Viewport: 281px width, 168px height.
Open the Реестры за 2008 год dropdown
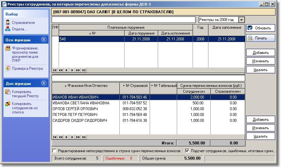[x=242, y=20]
